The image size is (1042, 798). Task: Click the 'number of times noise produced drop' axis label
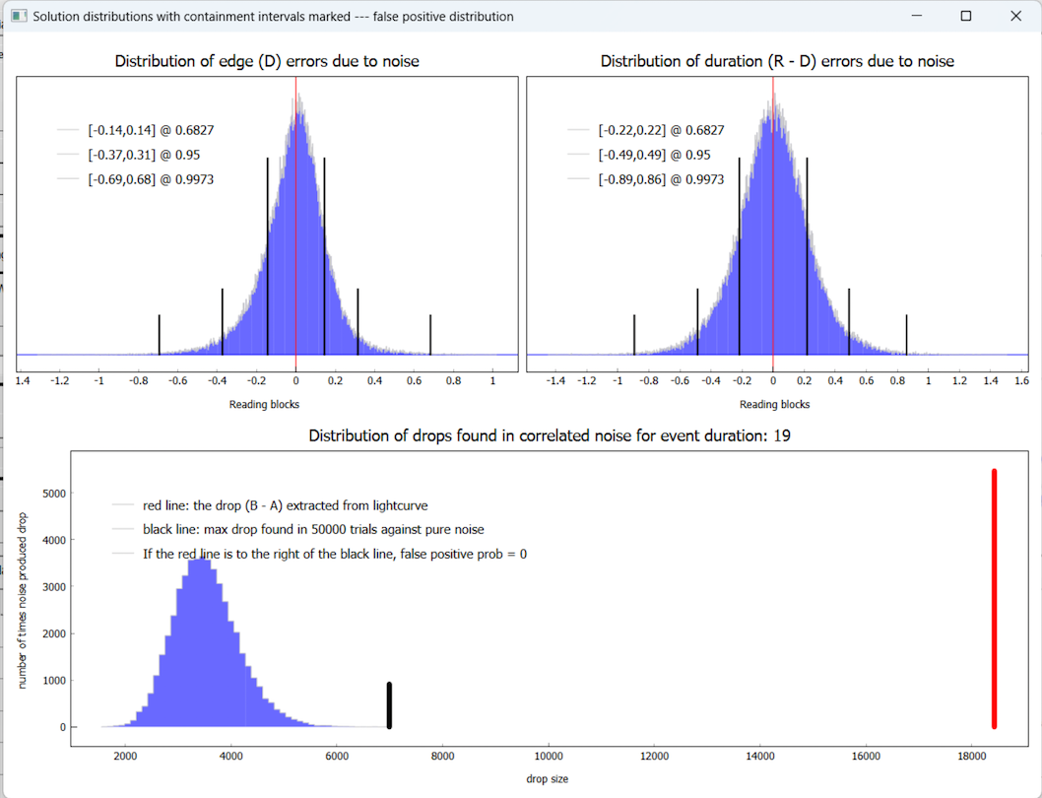[x=23, y=599]
